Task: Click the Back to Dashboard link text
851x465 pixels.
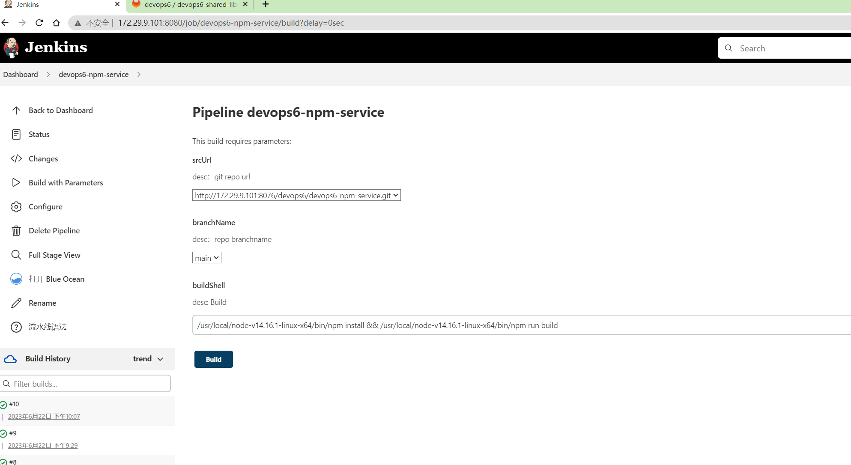Action: (x=61, y=110)
